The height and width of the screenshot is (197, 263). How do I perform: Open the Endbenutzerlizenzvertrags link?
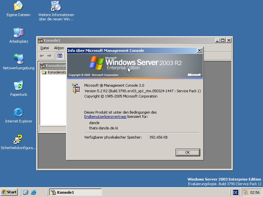pyautogui.click(x=105, y=117)
